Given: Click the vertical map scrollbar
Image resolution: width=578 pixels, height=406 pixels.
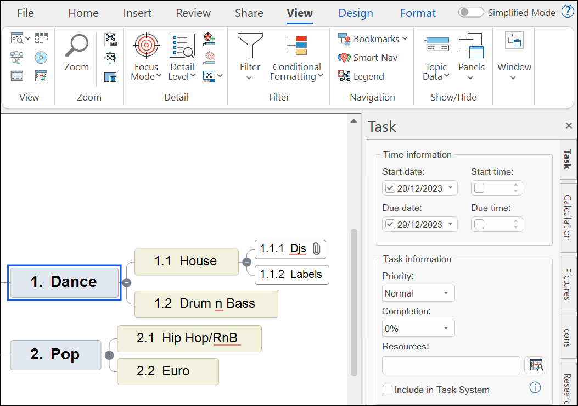Looking at the screenshot, I should coord(354,302).
